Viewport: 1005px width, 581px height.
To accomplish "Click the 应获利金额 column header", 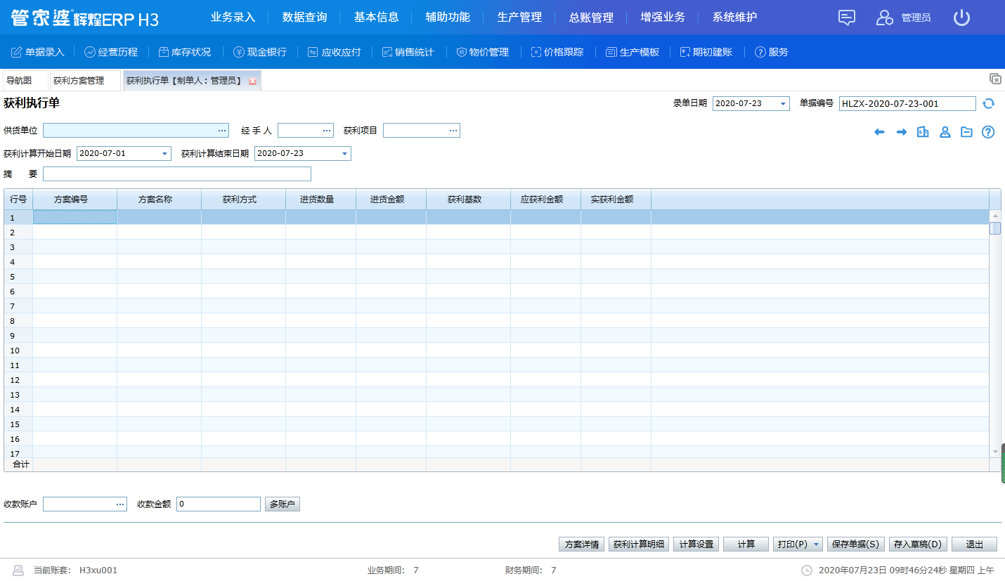I will click(545, 200).
